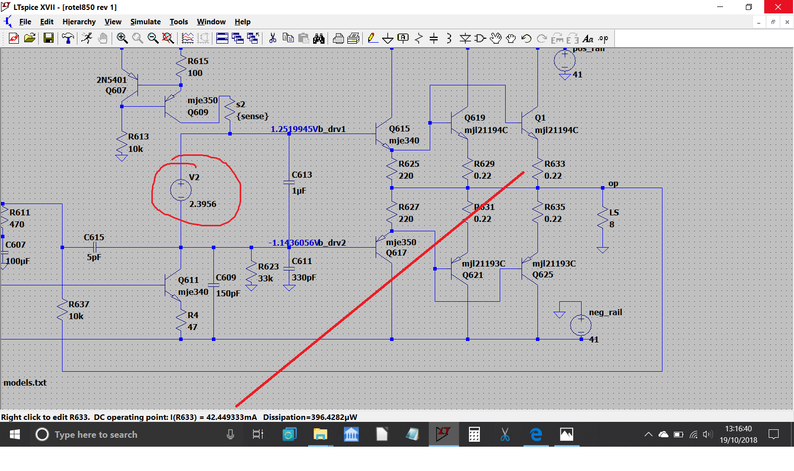This screenshot has height=471, width=794.
Task: Click the LS 8 ohm load label
Action: pos(614,218)
